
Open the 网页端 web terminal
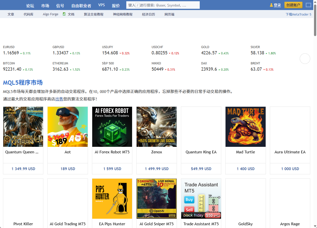(169, 14)
